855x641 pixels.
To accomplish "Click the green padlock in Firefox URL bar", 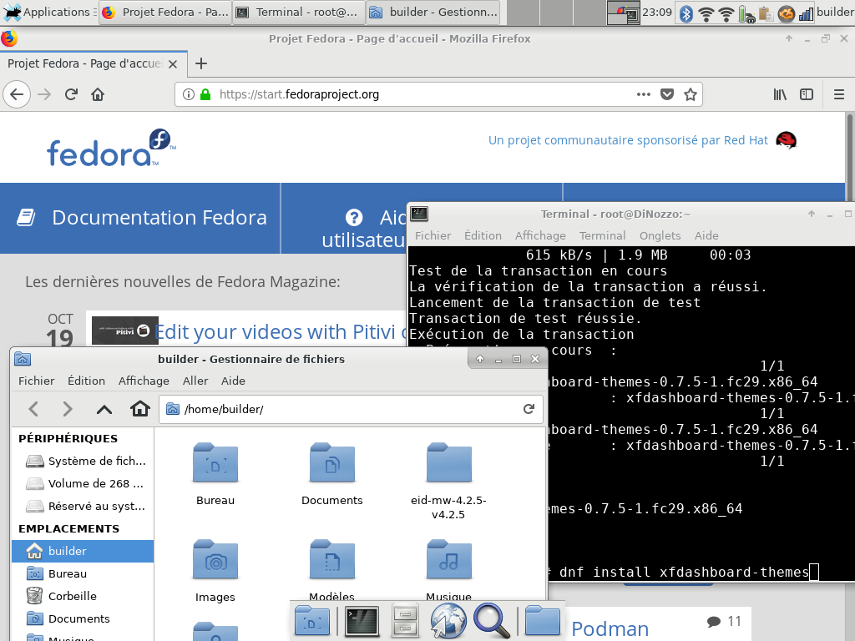I will click(x=205, y=94).
